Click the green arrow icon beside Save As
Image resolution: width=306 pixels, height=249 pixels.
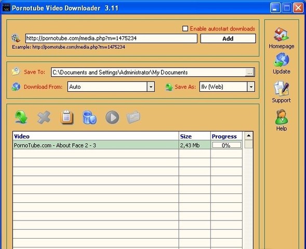169,87
